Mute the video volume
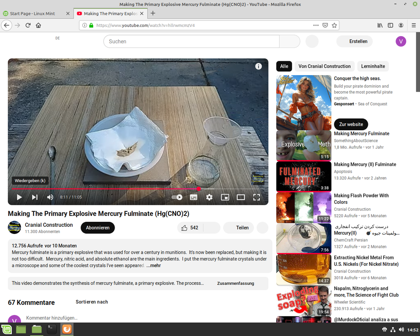The height and width of the screenshot is (336, 420). (50, 197)
